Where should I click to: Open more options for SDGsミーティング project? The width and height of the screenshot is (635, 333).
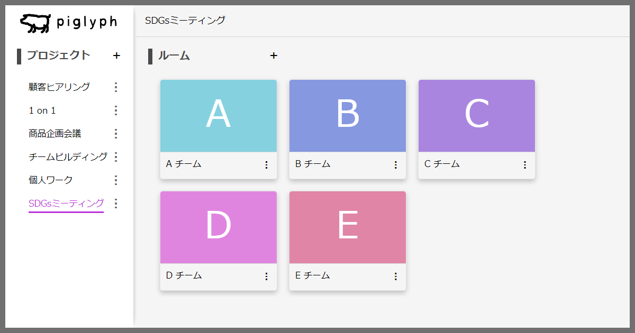point(116,203)
